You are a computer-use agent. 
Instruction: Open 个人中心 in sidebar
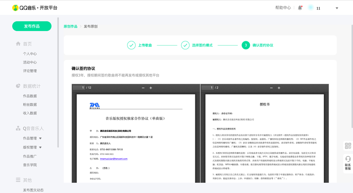pos(30,54)
